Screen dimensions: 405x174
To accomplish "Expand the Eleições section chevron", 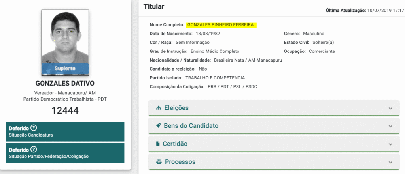I will (390, 108).
